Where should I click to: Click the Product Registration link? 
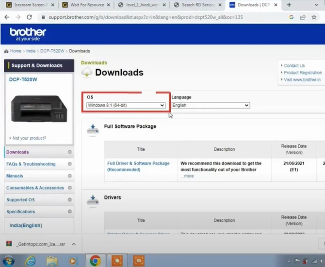(303, 73)
